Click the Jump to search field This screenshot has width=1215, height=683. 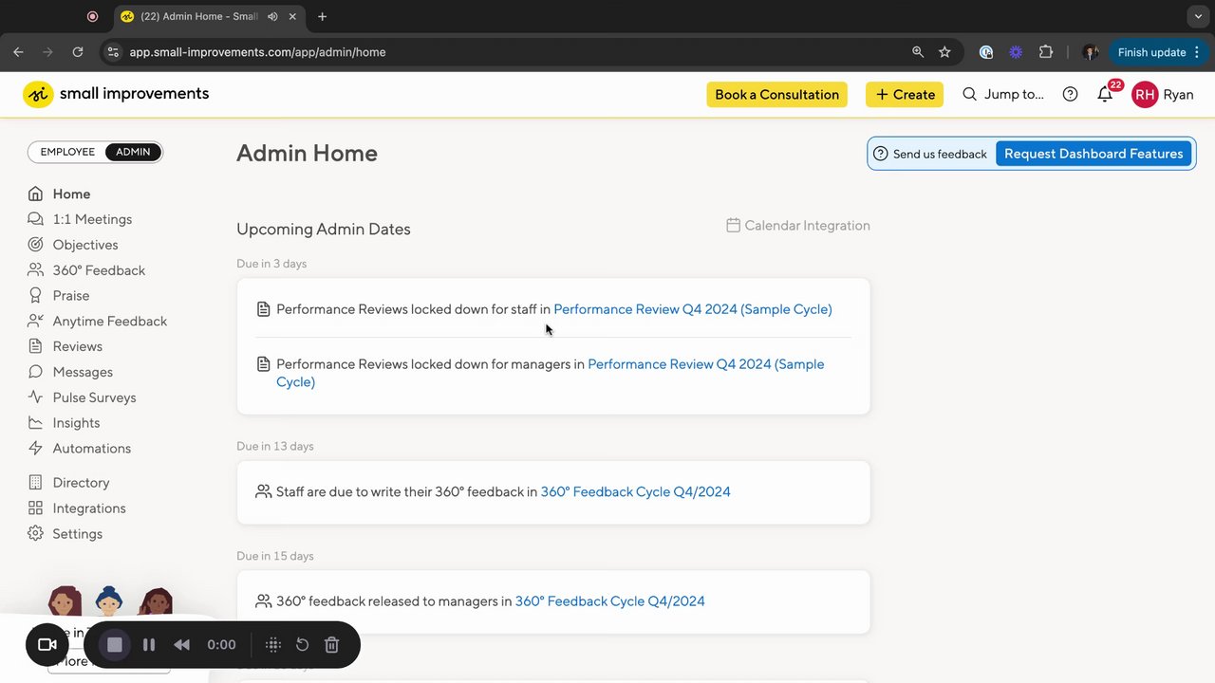point(1003,95)
